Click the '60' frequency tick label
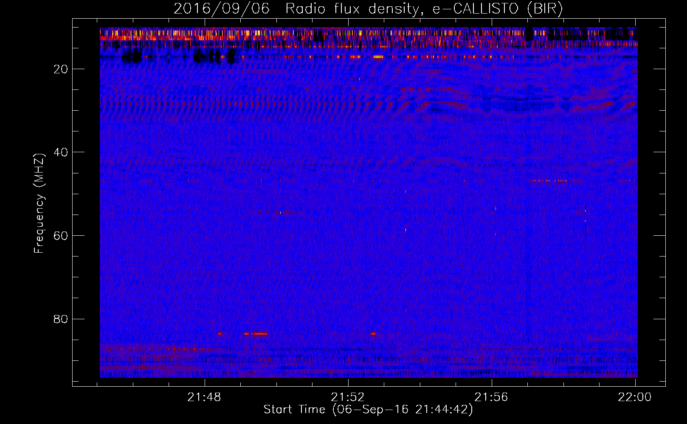 click(61, 236)
